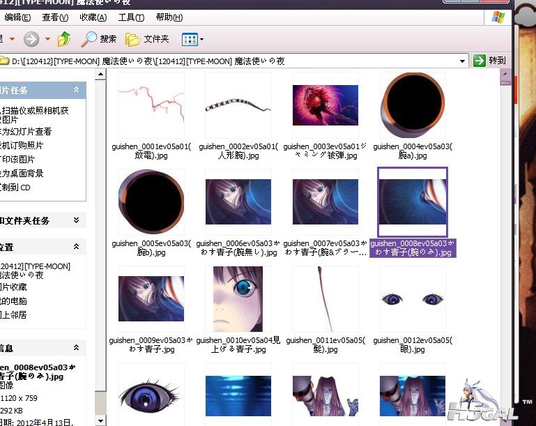Select thumbnail guishen_0001ev05a01(放電).jpg
Image resolution: width=536 pixels, height=426 pixels.
tap(151, 105)
